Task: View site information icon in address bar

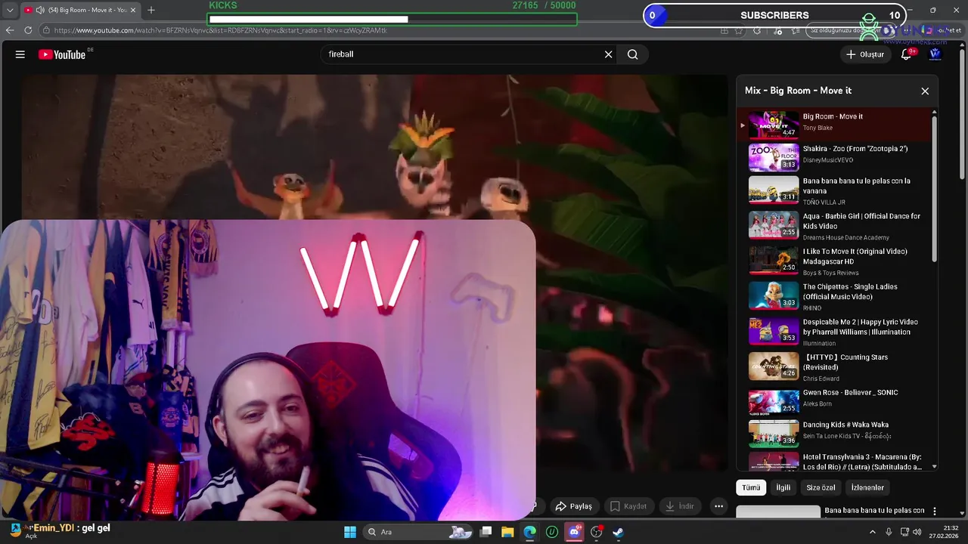Action: point(46,30)
